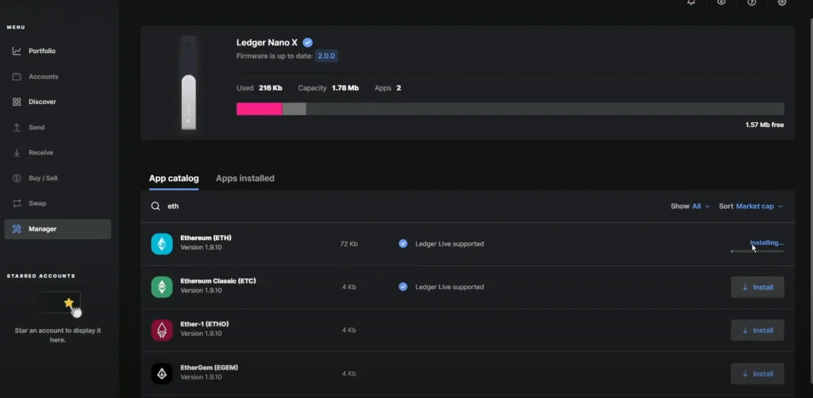The image size is (813, 398).
Task: Open the help question mark icon
Action: 752,2
